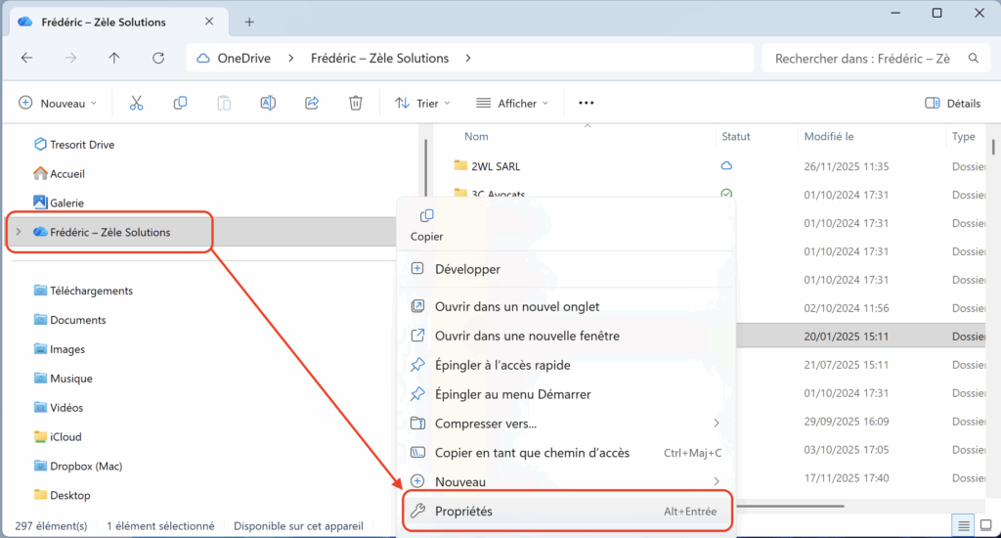Choose Ouvrir dans un nouvel onglet

[x=517, y=306]
